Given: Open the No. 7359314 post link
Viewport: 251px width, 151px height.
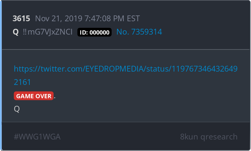Looking at the screenshot, I should point(139,32).
